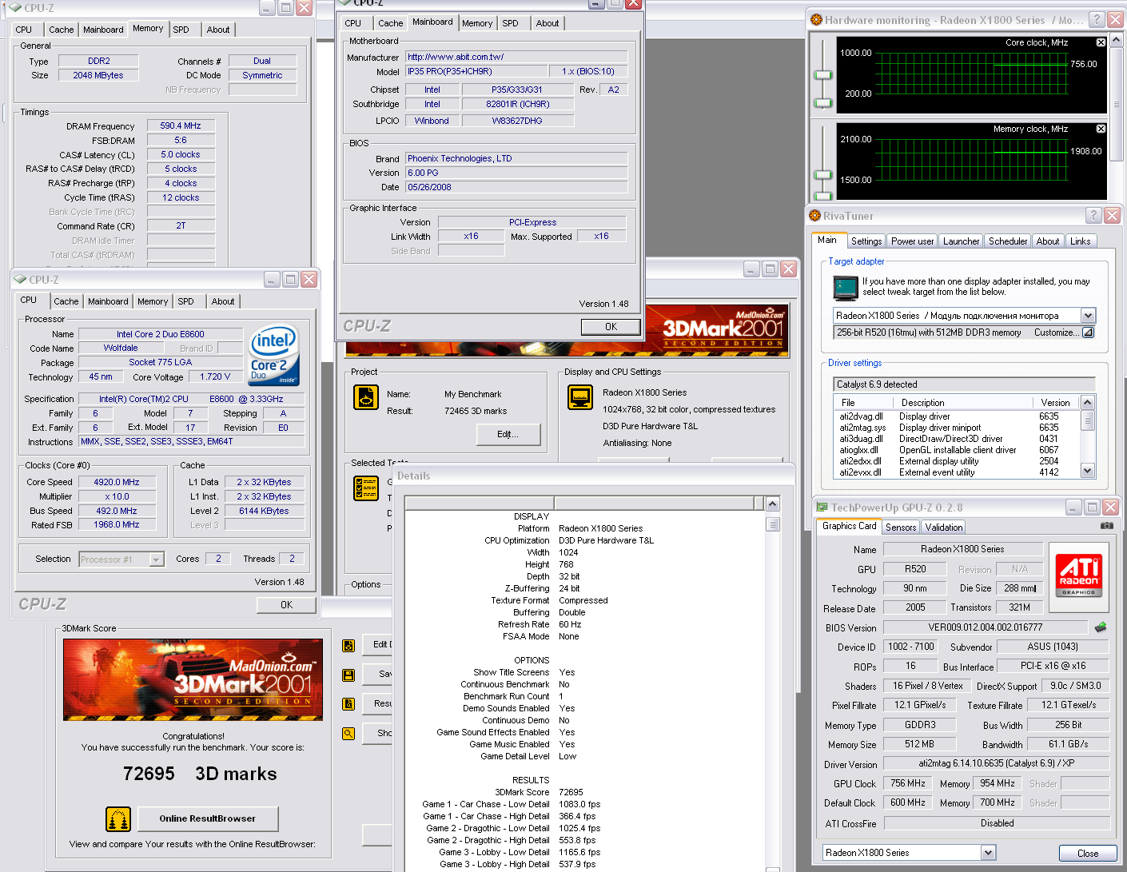Click the Online ResultBrowser button

click(208, 818)
